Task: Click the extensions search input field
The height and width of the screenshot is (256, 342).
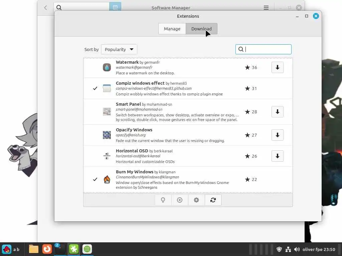Action: 263,49
